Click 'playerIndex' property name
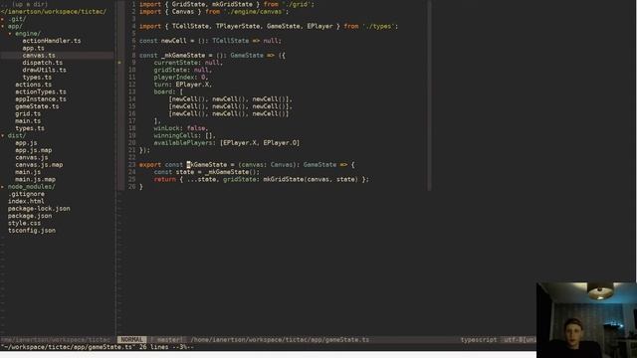This screenshot has width=637, height=358. click(x=173, y=78)
